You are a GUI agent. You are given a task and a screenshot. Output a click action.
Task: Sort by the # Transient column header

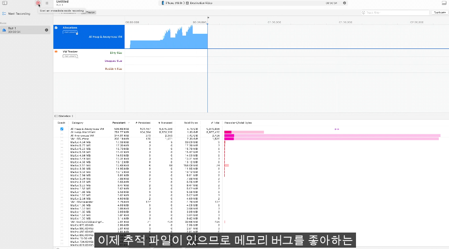(165, 123)
